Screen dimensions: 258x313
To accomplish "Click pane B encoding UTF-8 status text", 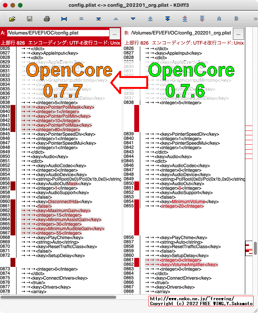I will (179, 43).
